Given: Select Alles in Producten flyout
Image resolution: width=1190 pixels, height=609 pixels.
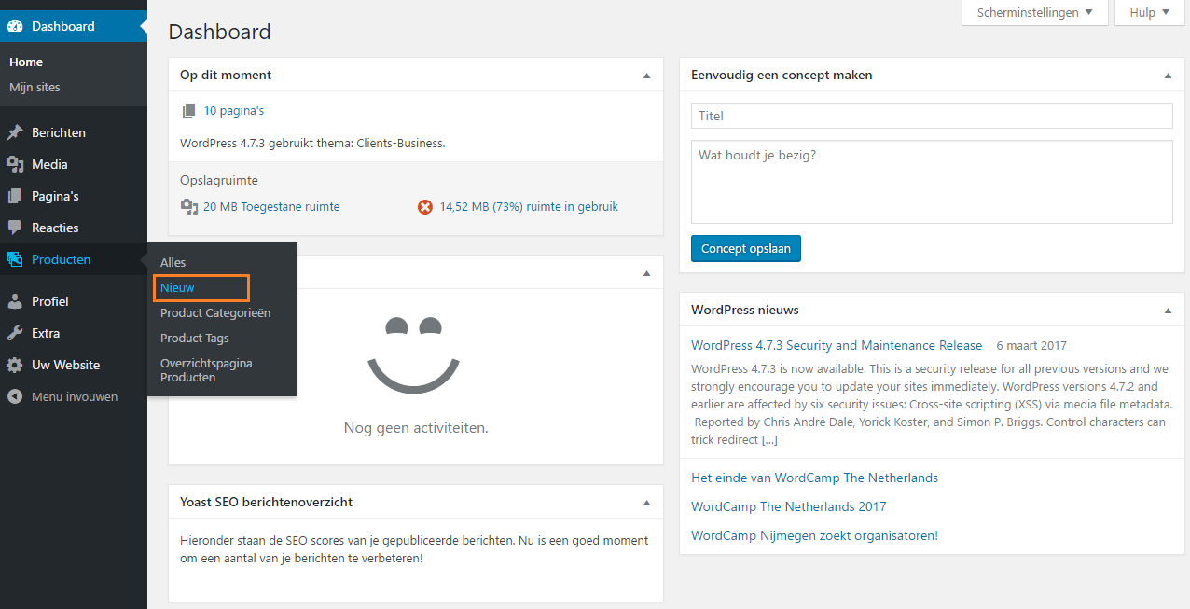Looking at the screenshot, I should click(x=173, y=262).
